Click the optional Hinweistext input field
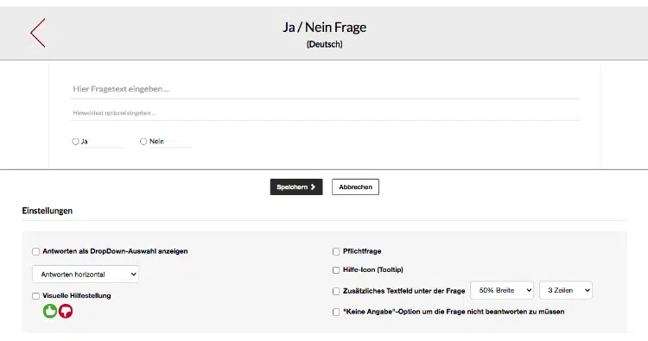The image size is (648, 341). click(325, 113)
